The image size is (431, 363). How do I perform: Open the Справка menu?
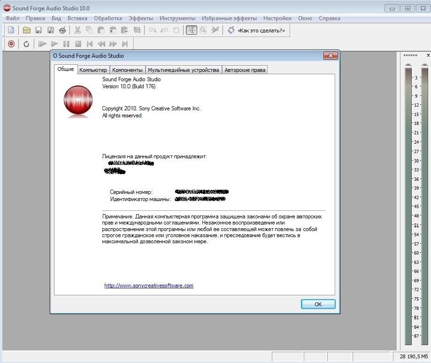pyautogui.click(x=329, y=18)
